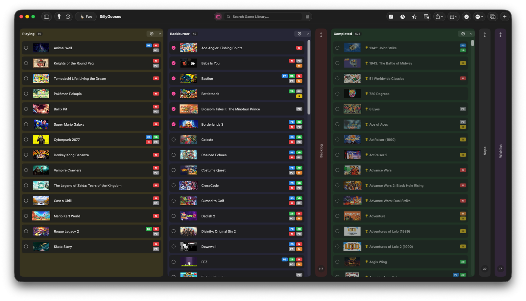Select the text Cursed to Golf
This screenshot has width=526, height=301.
point(213,201)
